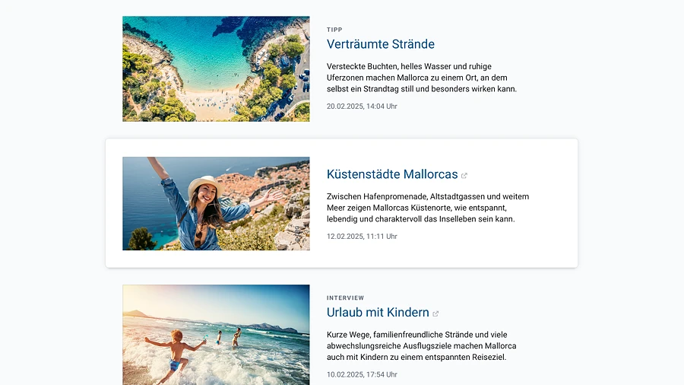Click the INTERVIEW category label
The width and height of the screenshot is (684, 385).
(x=345, y=297)
